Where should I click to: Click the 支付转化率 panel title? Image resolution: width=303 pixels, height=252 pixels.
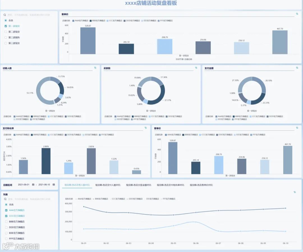coord(8,128)
